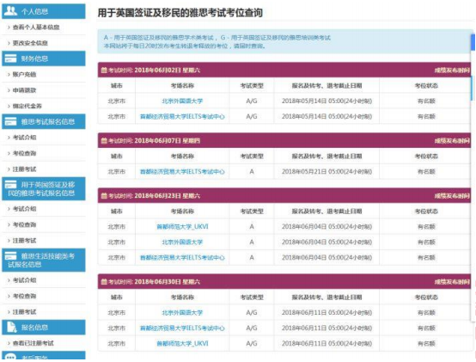Go to 账户充值
This screenshot has height=362, width=476.
click(24, 75)
